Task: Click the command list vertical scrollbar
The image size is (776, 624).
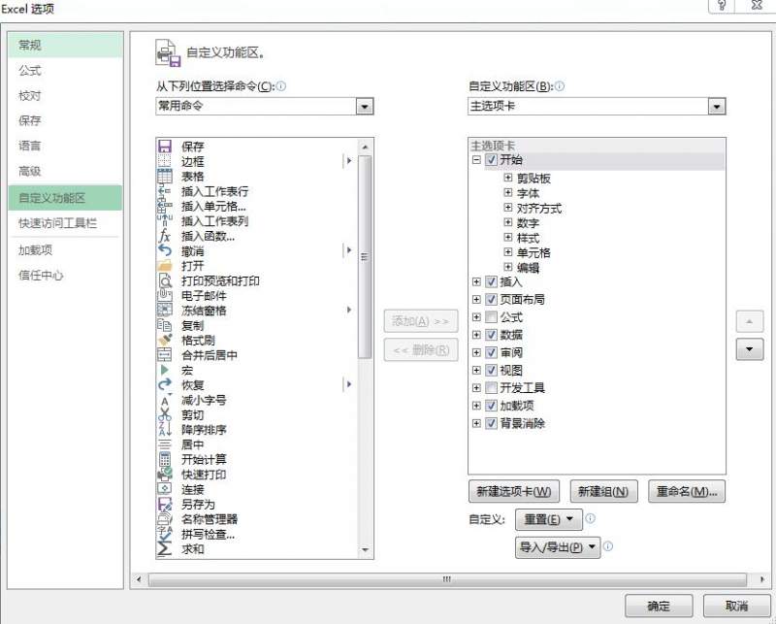Action: tap(365, 257)
